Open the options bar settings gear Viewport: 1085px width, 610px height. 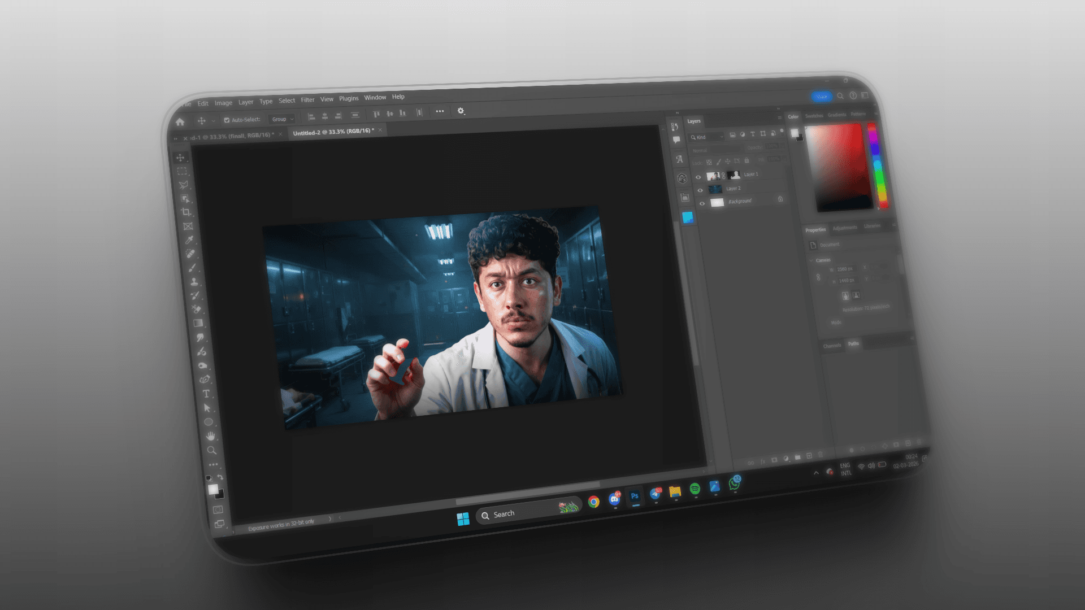(461, 111)
